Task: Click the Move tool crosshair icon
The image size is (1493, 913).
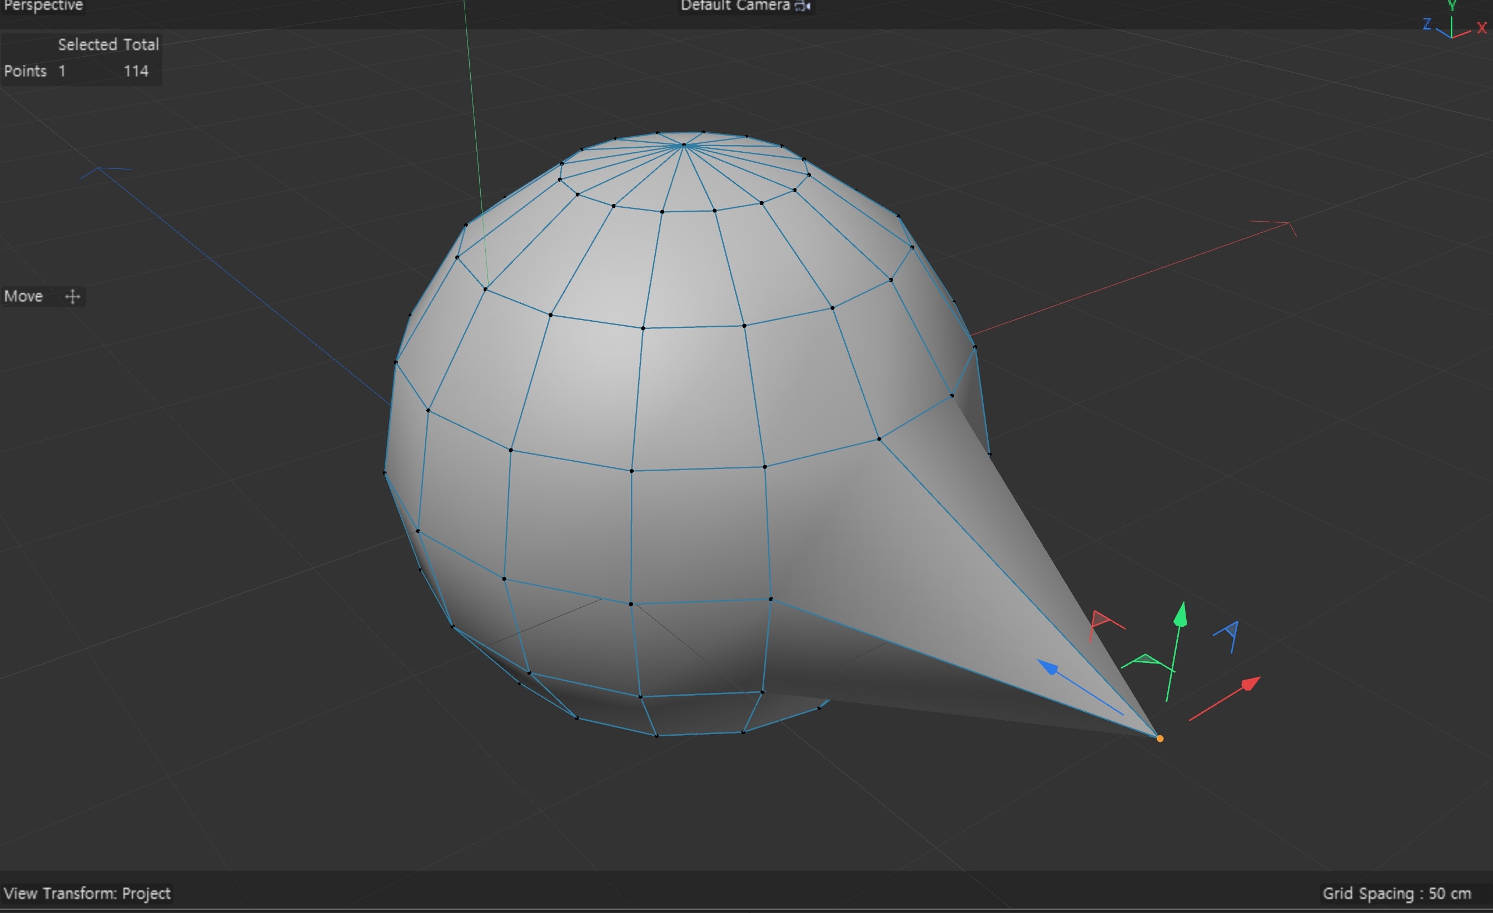Action: coord(73,296)
